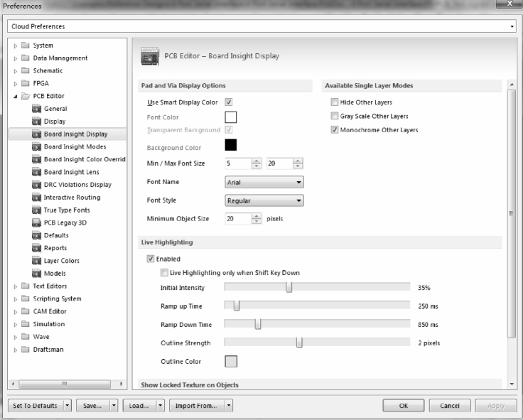
Task: Click the Display page icon in tree
Action: click(36, 122)
